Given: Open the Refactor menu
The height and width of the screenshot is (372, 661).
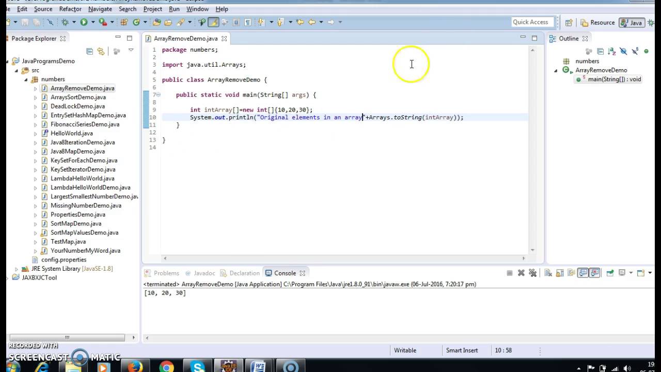Looking at the screenshot, I should pyautogui.click(x=70, y=9).
